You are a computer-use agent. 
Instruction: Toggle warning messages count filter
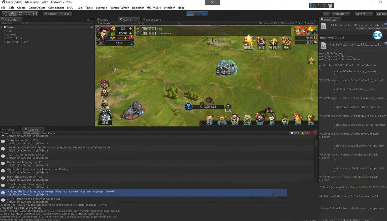[x=305, y=133]
